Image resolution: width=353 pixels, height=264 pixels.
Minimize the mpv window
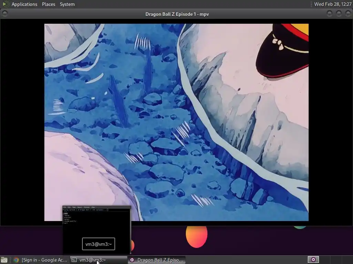(329, 14)
